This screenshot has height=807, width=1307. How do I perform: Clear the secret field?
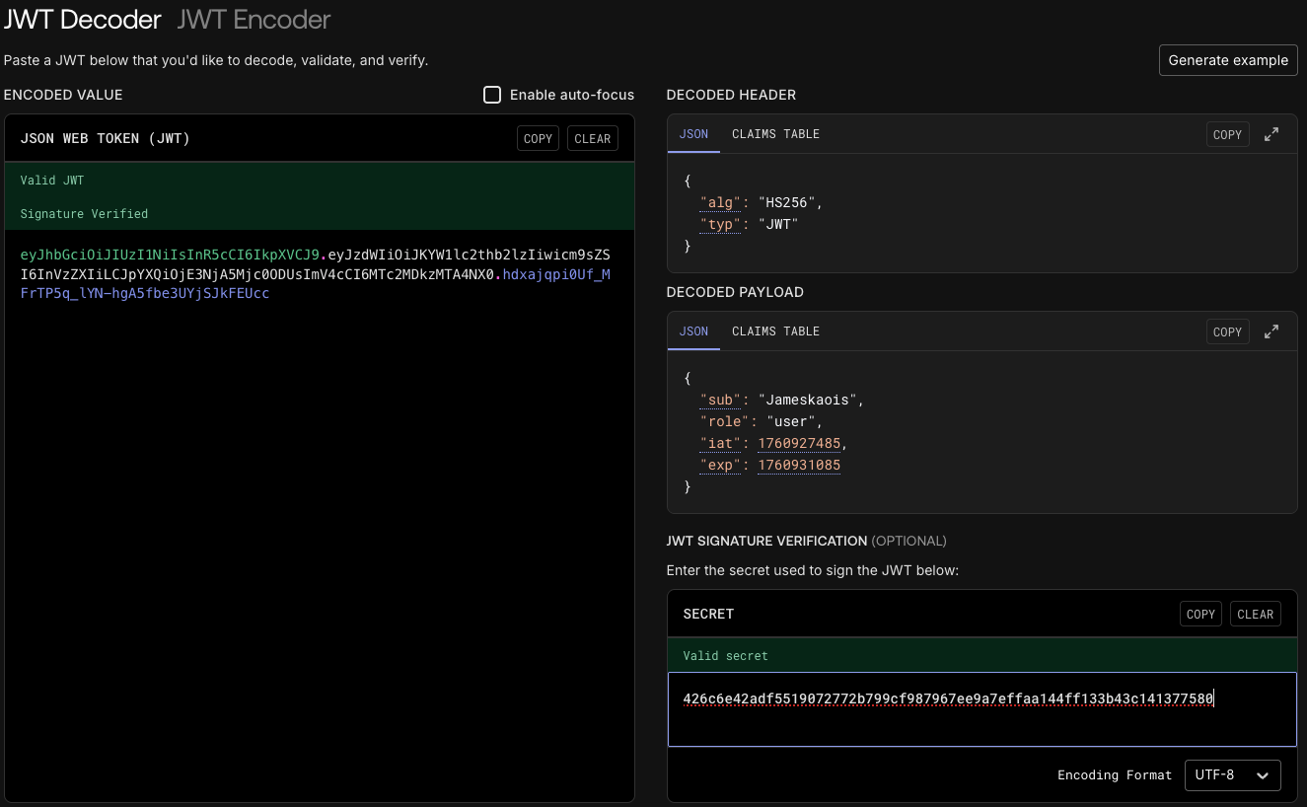coord(1255,614)
